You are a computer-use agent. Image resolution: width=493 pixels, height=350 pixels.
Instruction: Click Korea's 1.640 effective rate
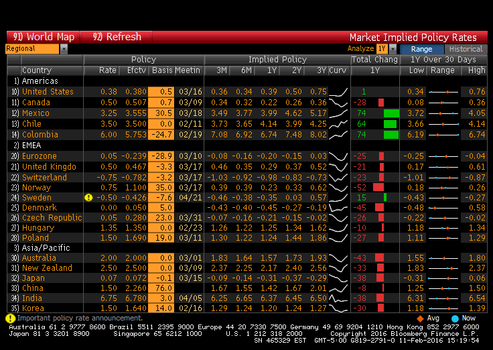pyautogui.click(x=136, y=308)
